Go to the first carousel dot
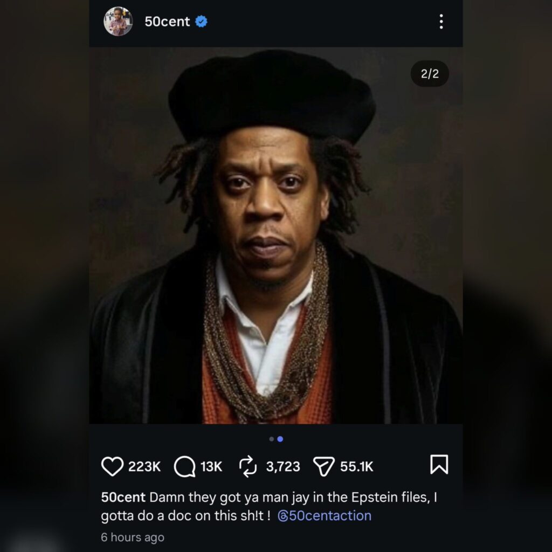 (272, 439)
